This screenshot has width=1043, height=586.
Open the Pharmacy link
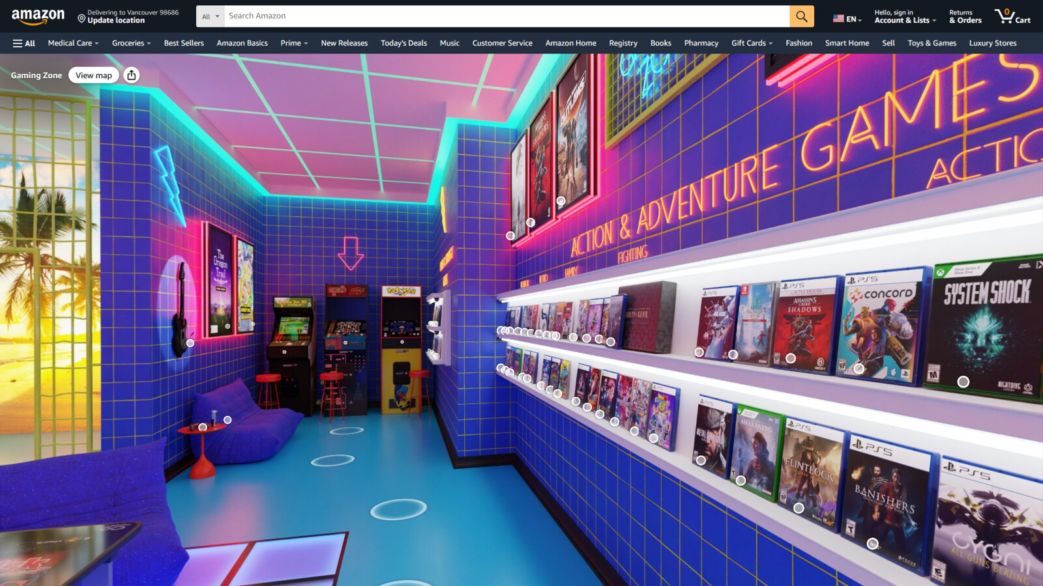point(701,43)
